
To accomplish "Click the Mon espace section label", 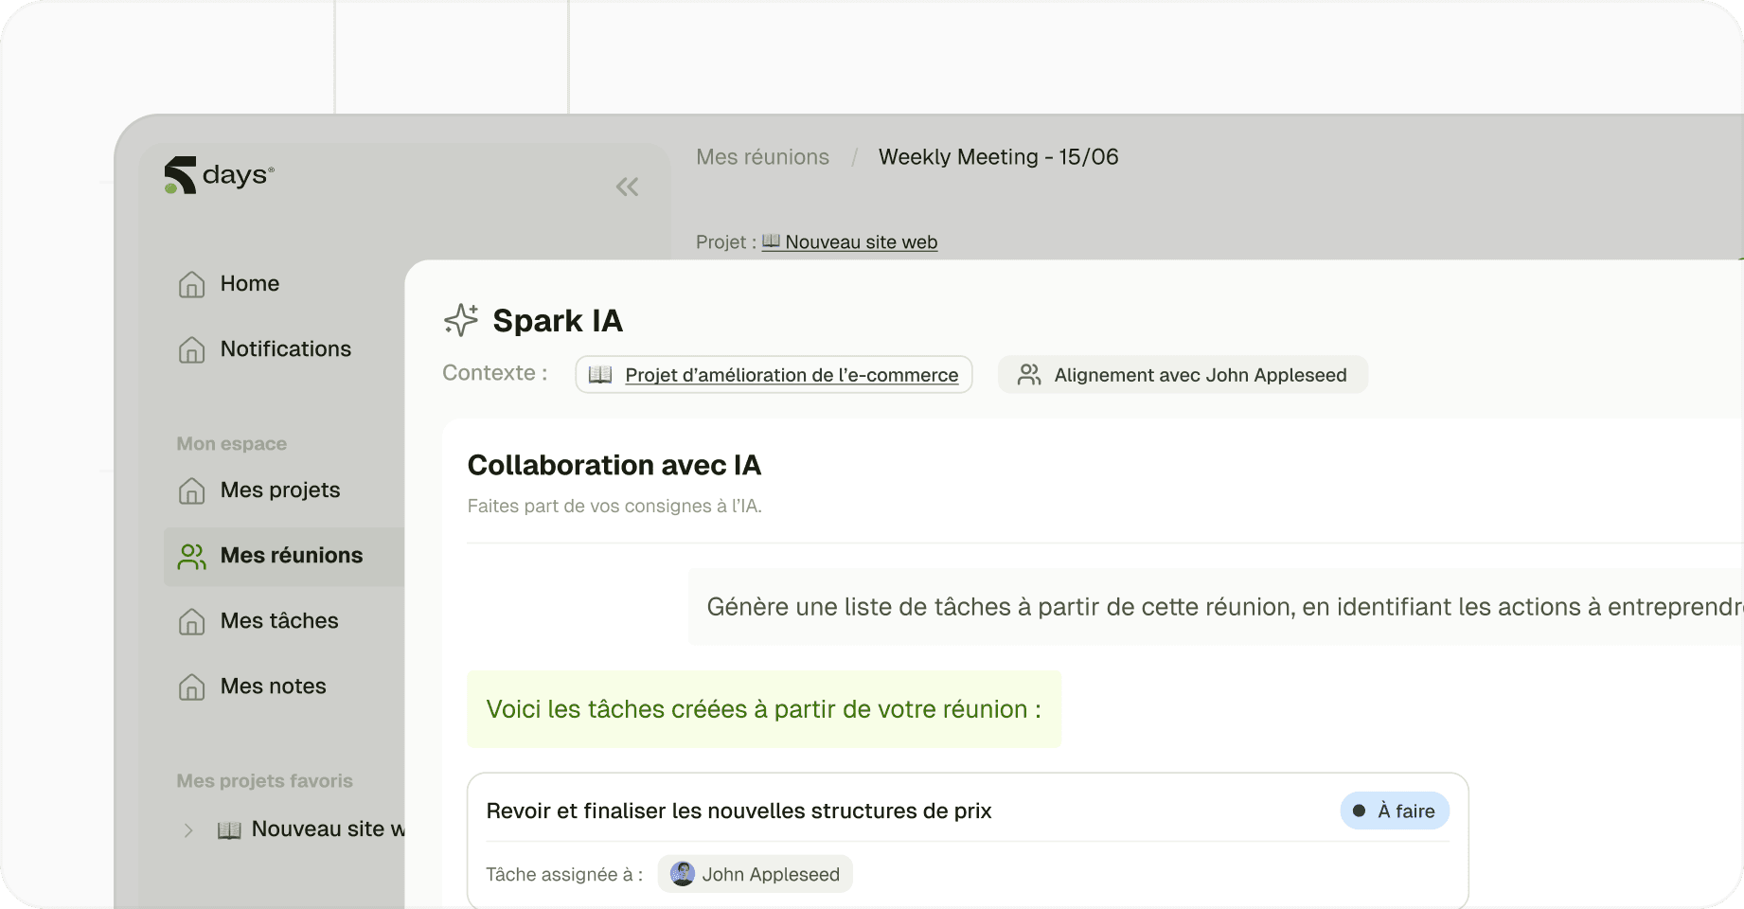I will click(231, 444).
